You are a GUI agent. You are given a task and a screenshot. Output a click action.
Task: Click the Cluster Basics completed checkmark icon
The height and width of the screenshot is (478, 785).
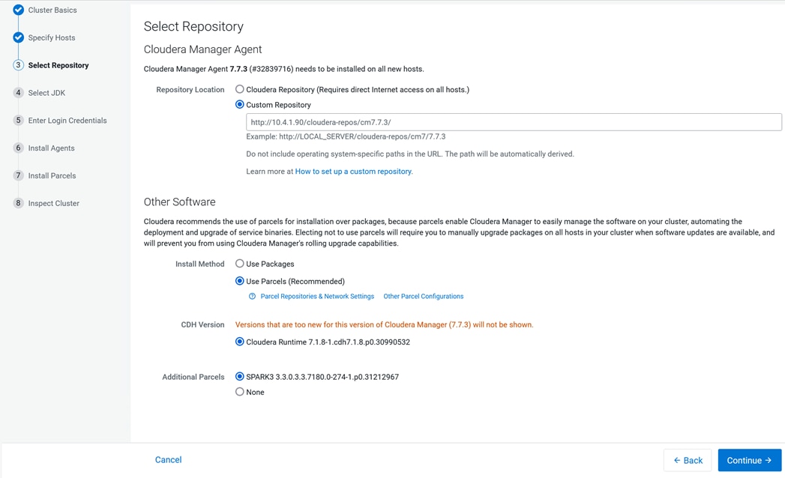pyautogui.click(x=19, y=10)
